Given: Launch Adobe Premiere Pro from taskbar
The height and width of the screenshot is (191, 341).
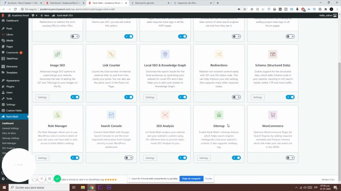Looking at the screenshot, I should click(100, 187).
